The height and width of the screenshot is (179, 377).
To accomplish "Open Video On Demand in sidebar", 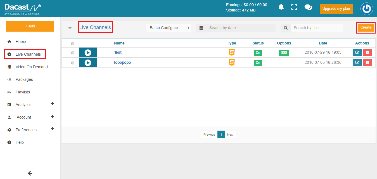I will (x=32, y=67).
